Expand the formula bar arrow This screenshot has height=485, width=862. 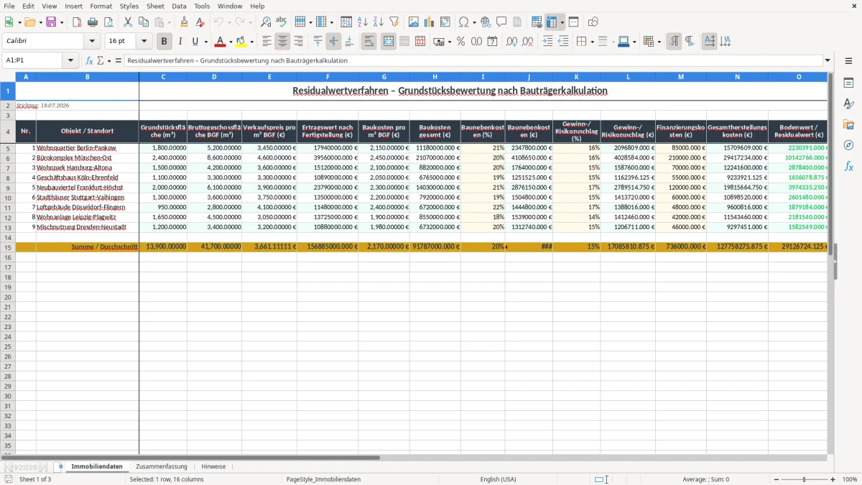pyautogui.click(x=828, y=61)
